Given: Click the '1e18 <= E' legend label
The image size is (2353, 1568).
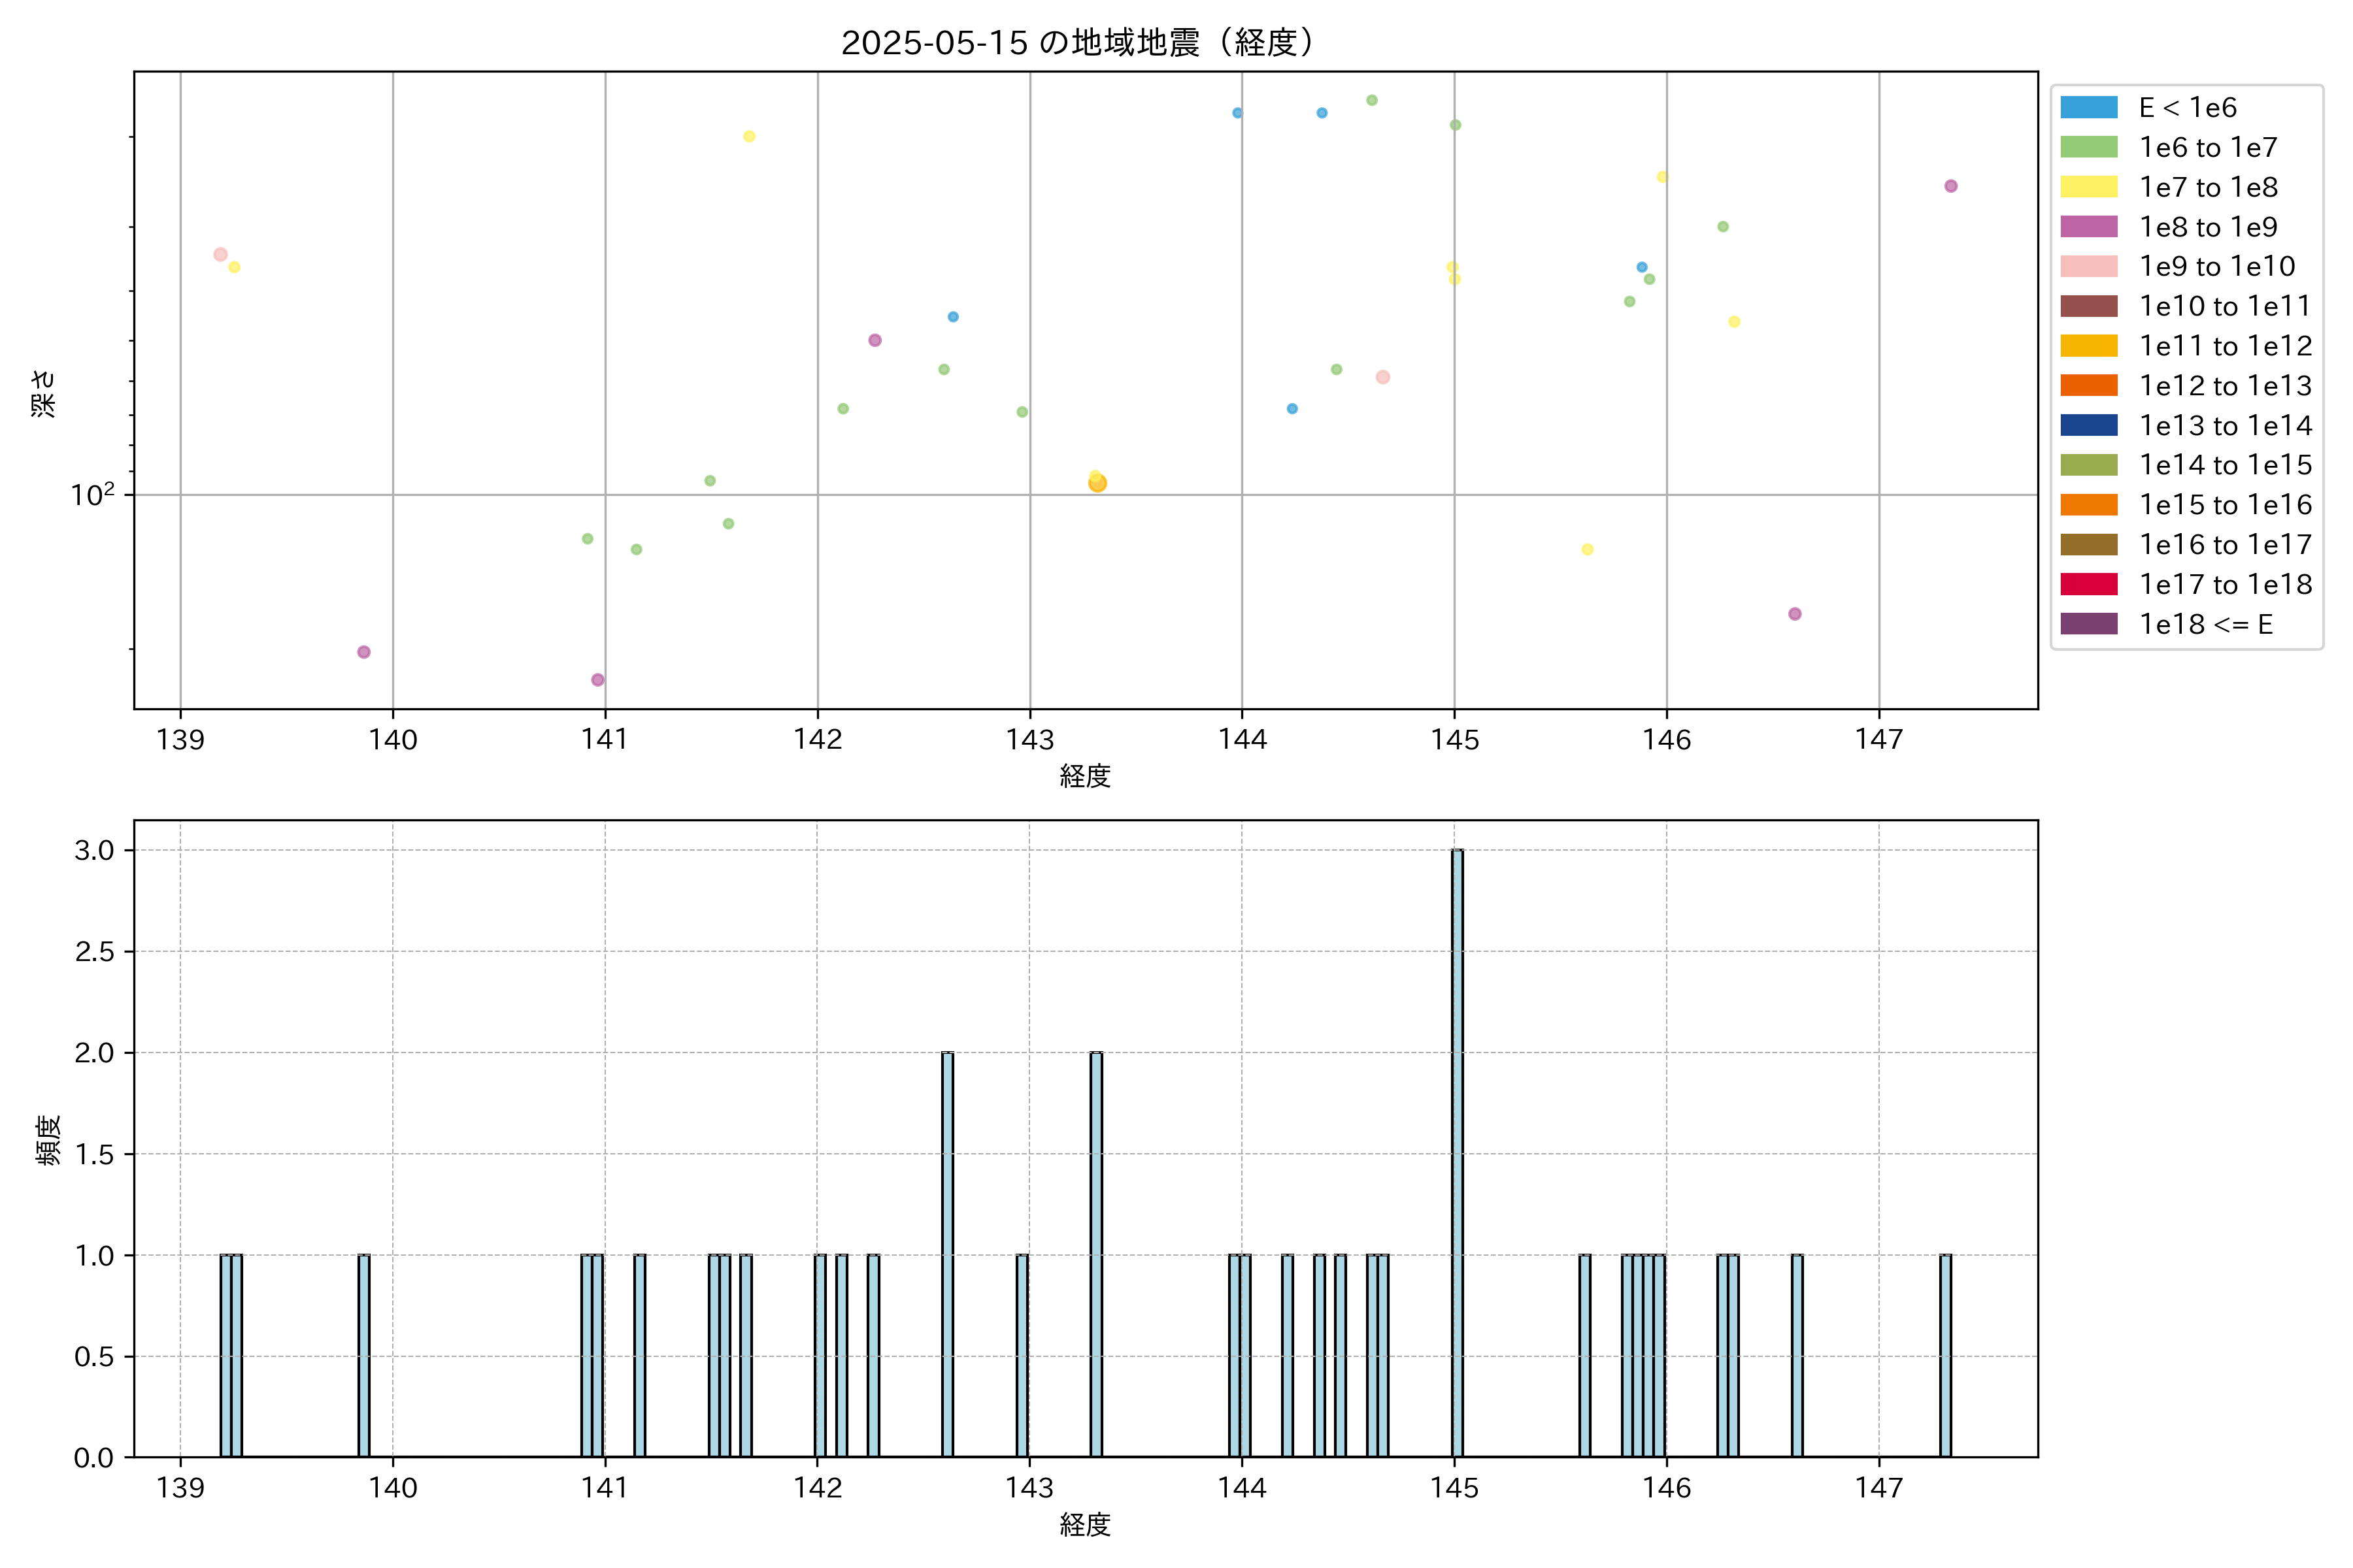Looking at the screenshot, I should [x=2205, y=624].
